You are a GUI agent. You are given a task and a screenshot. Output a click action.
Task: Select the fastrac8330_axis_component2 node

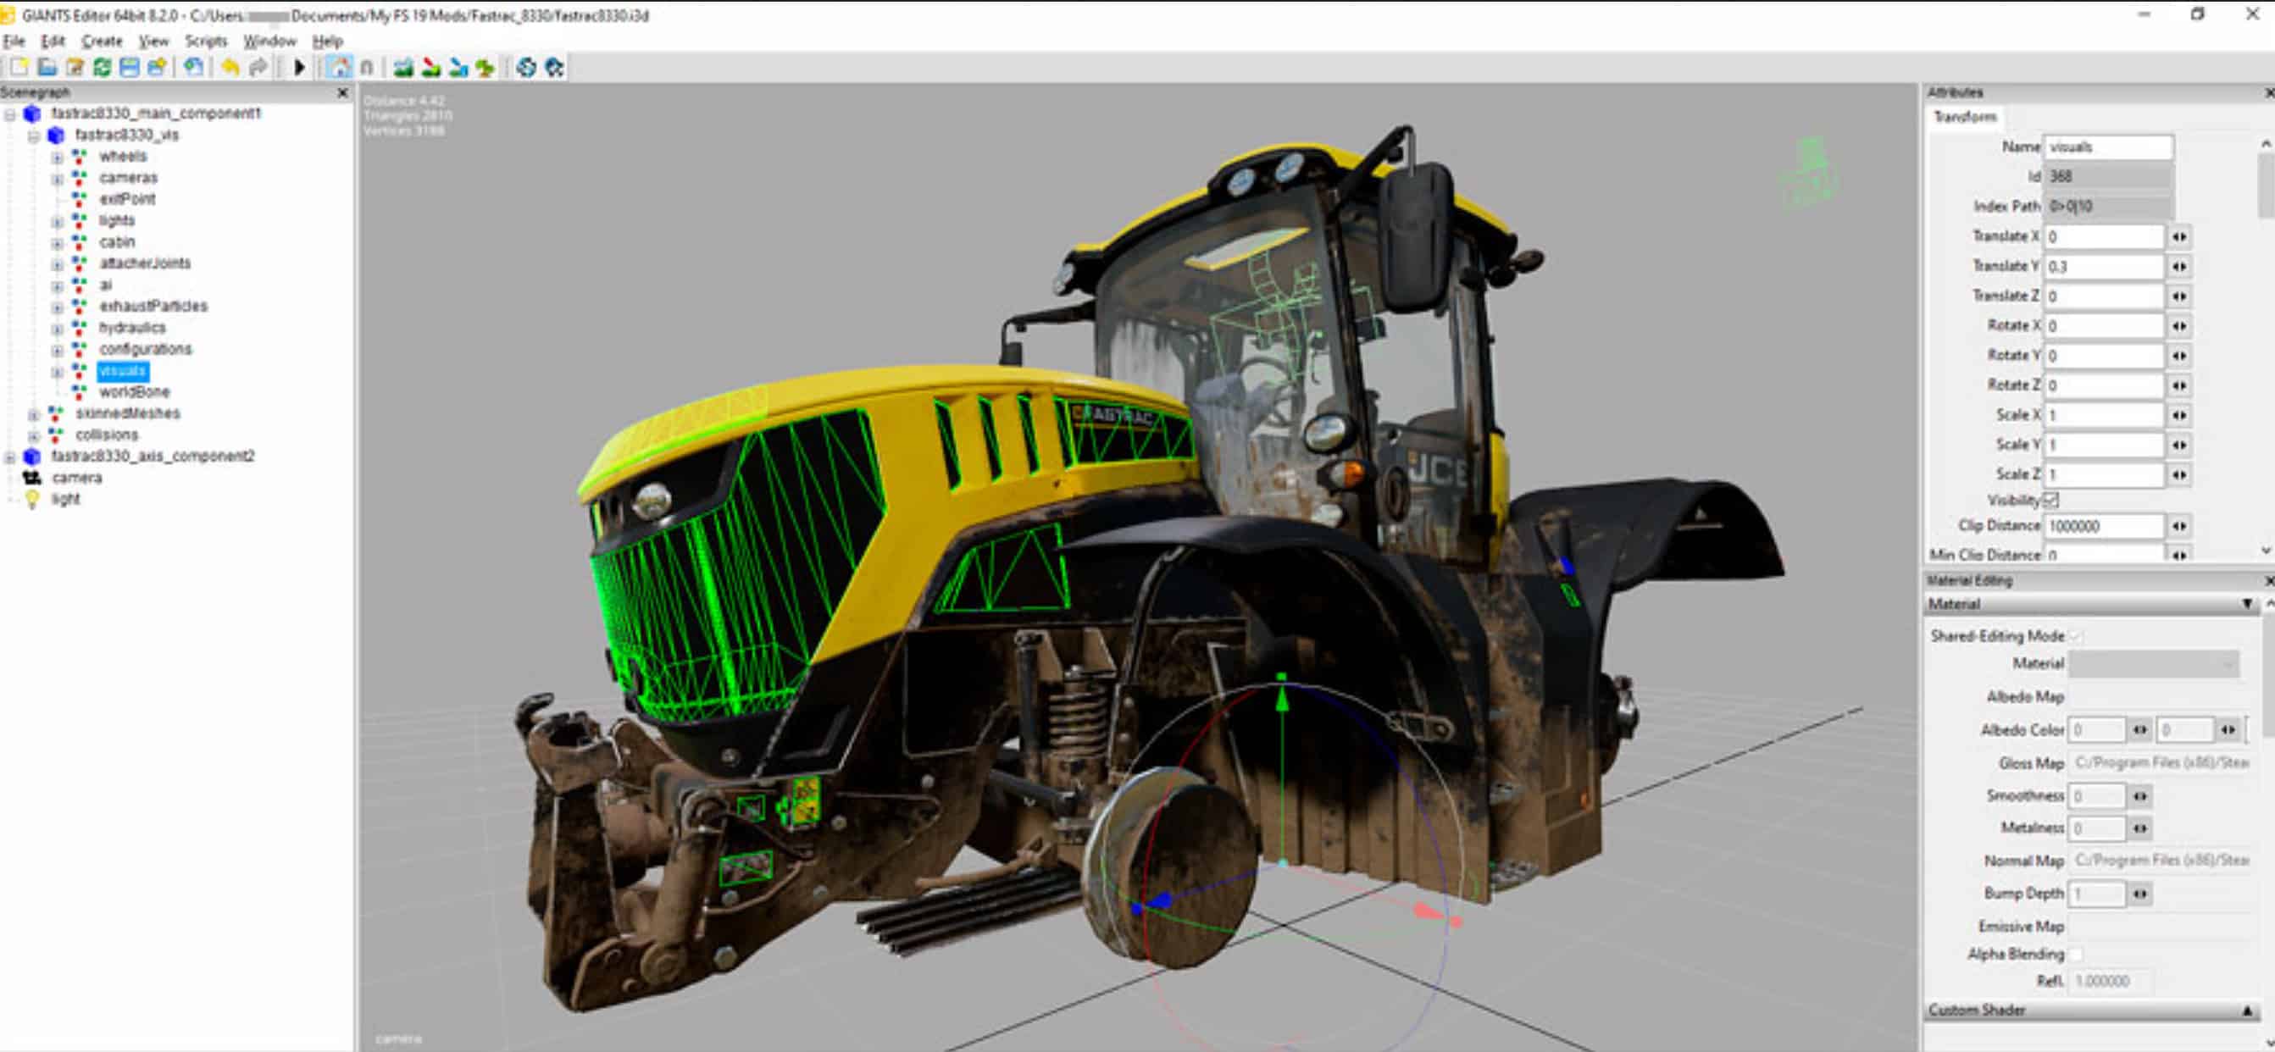coord(153,457)
